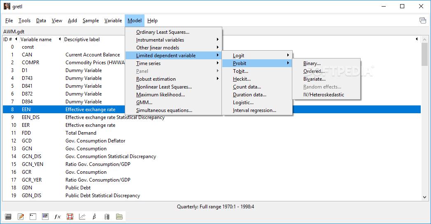Choose Maximum likelihood... option
Screen dimensions: 431x224
pos(173,95)
